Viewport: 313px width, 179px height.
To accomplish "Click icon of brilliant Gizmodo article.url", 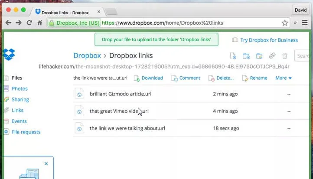I will [79, 94].
